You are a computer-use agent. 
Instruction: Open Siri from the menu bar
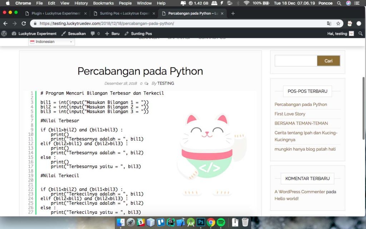tap(348, 3)
